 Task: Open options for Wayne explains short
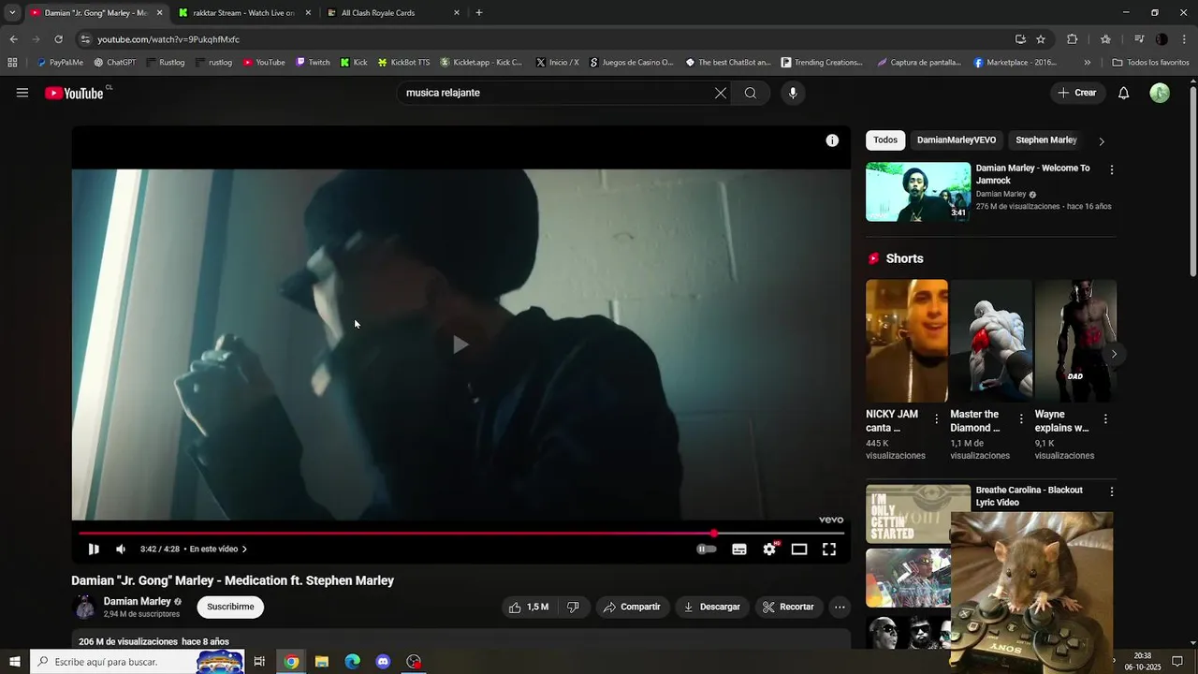point(1105,419)
